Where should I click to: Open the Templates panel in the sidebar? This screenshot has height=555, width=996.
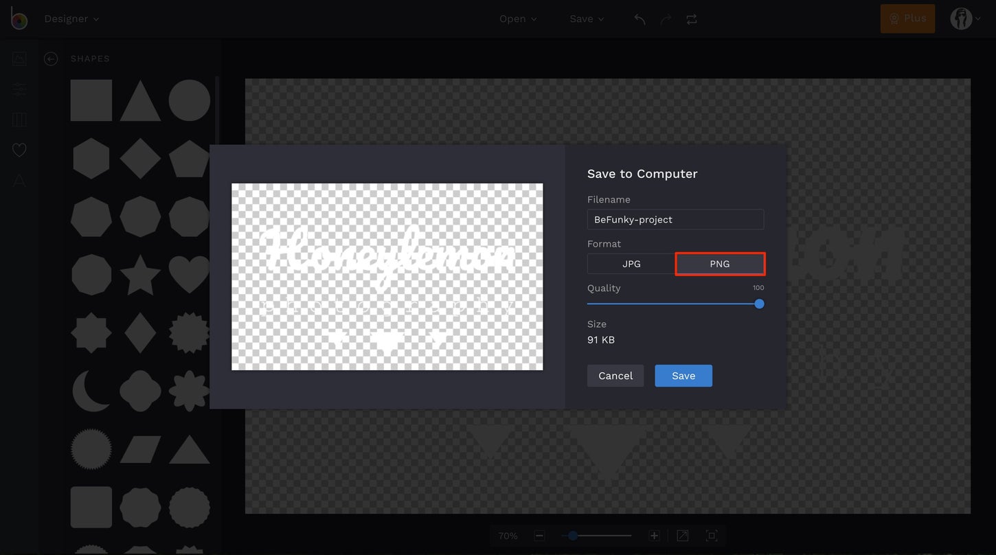tap(19, 119)
